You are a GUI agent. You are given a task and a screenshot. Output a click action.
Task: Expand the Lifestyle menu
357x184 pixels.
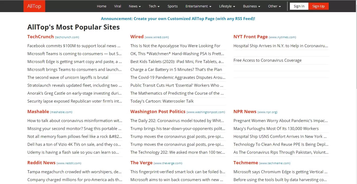click(x=227, y=6)
